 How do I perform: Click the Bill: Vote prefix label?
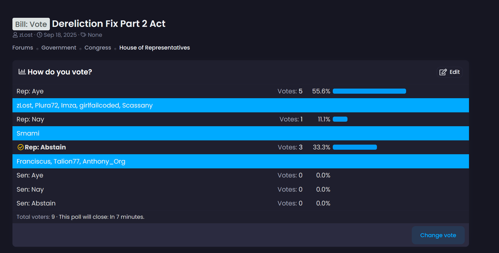click(31, 24)
